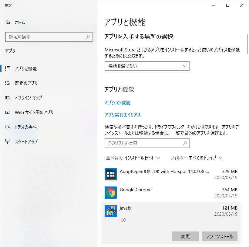The width and height of the screenshot is (249, 247).
Task: Open the 並べ替え: インストール日付 sort dropdown
Action: (x=133, y=158)
